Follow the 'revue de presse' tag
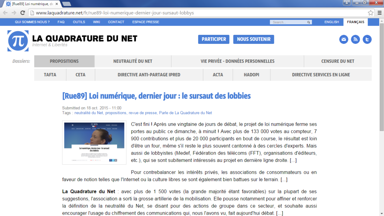 (x=143, y=113)
